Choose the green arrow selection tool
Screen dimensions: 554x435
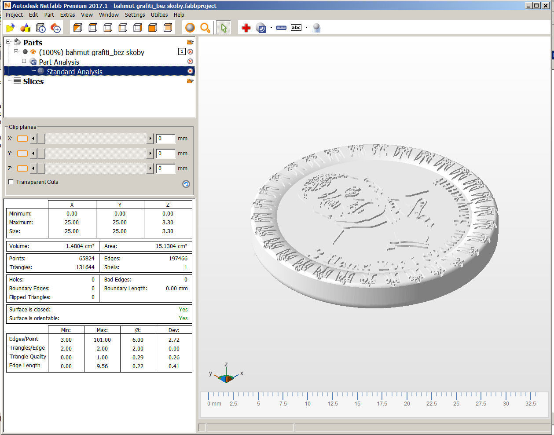pos(224,28)
